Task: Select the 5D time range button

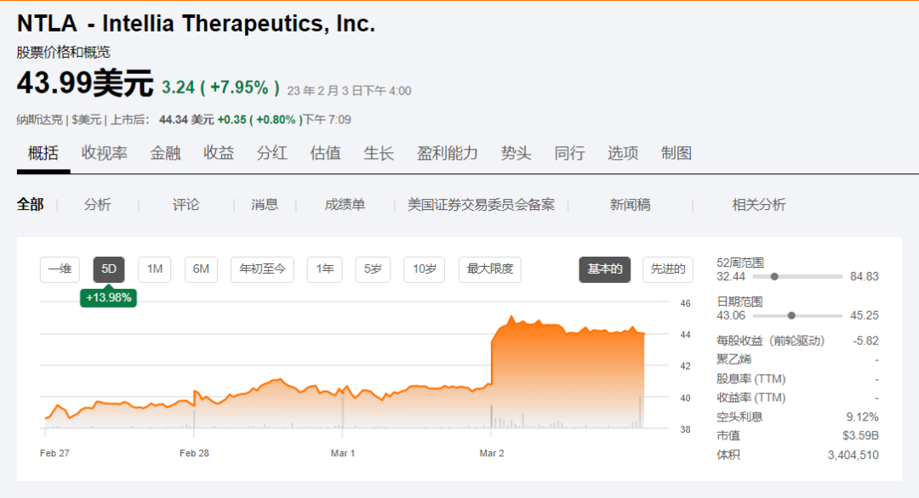Action: click(x=109, y=269)
